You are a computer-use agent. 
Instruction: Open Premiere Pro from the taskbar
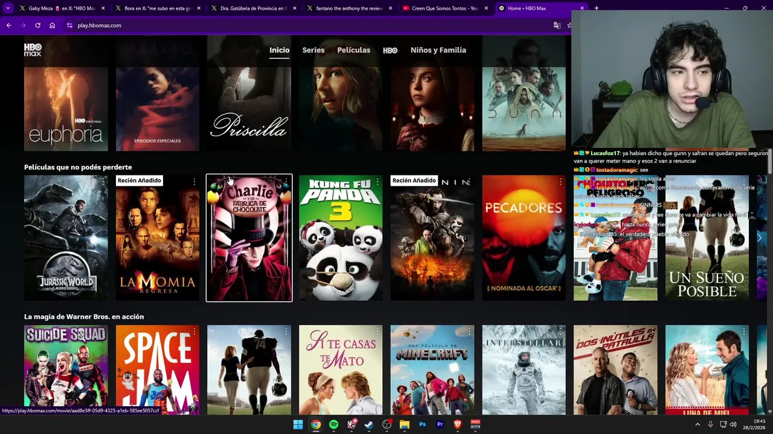[440, 424]
